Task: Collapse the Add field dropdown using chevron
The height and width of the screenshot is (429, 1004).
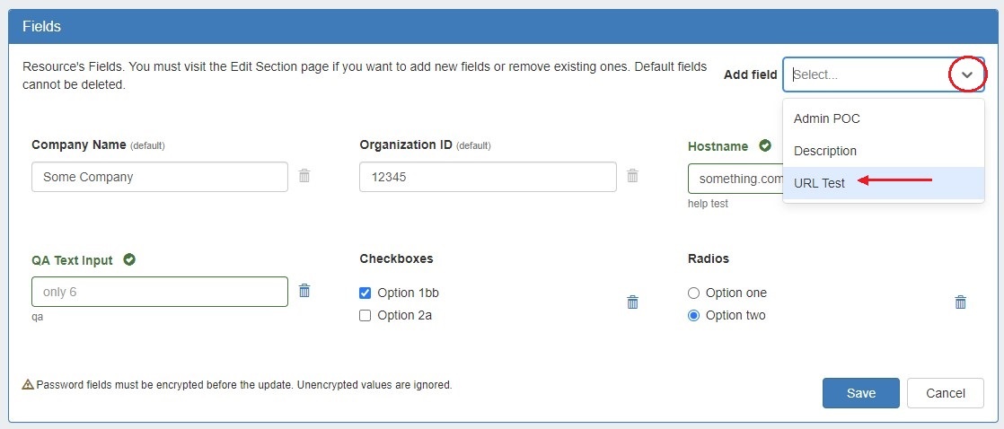Action: pyautogui.click(x=966, y=75)
